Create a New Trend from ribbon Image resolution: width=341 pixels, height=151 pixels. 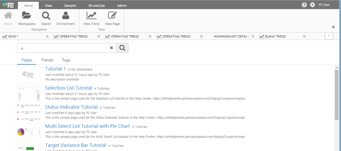(x=91, y=16)
